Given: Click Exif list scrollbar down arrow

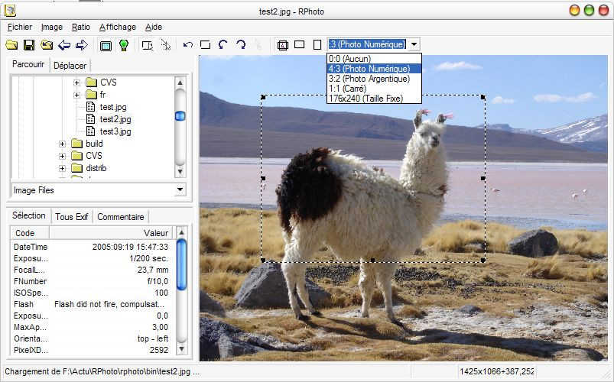Looking at the screenshot, I should coord(181,348).
